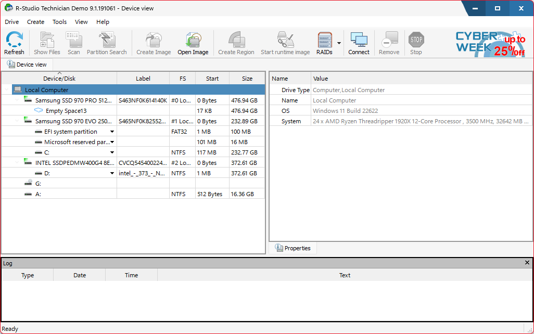Click the Partition Search icon
This screenshot has width=534, height=334.
[x=107, y=43]
